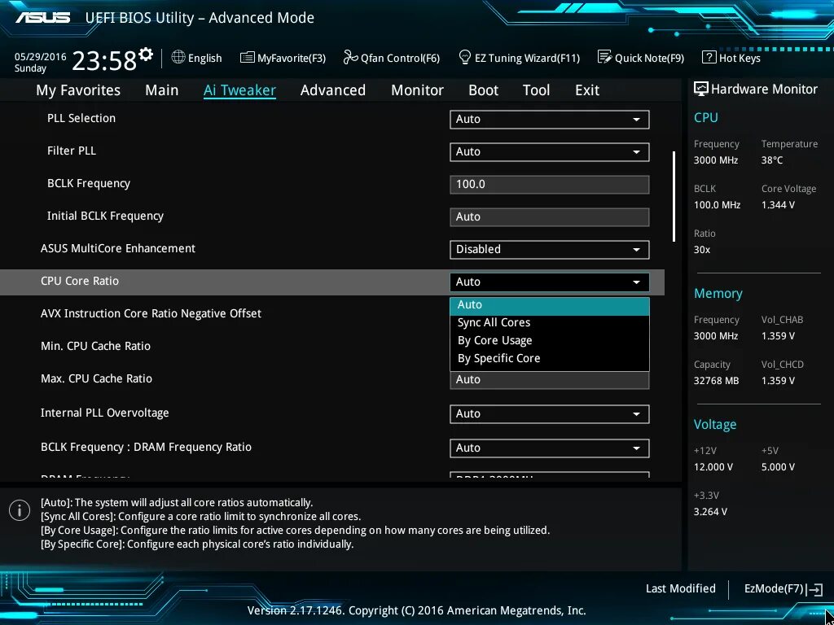
Task: Switch to the Main tab
Action: 162,90
